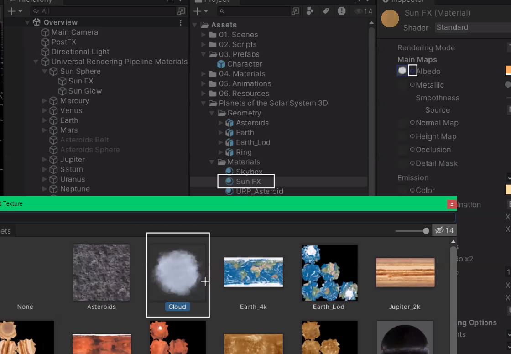The height and width of the screenshot is (354, 511).
Task: Open Overview scene options kebab menu
Action: (181, 22)
